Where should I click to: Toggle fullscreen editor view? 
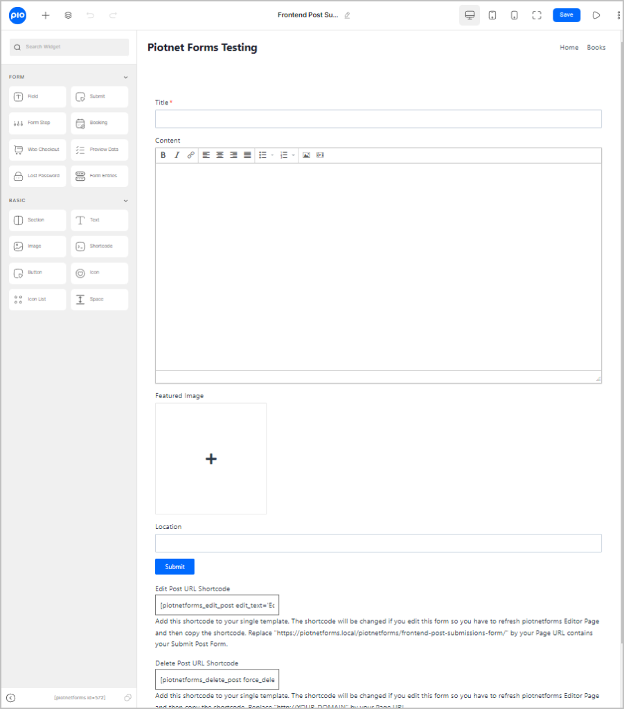pos(537,15)
